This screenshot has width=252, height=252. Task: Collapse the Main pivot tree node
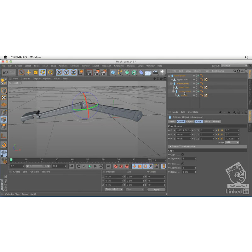169,76
